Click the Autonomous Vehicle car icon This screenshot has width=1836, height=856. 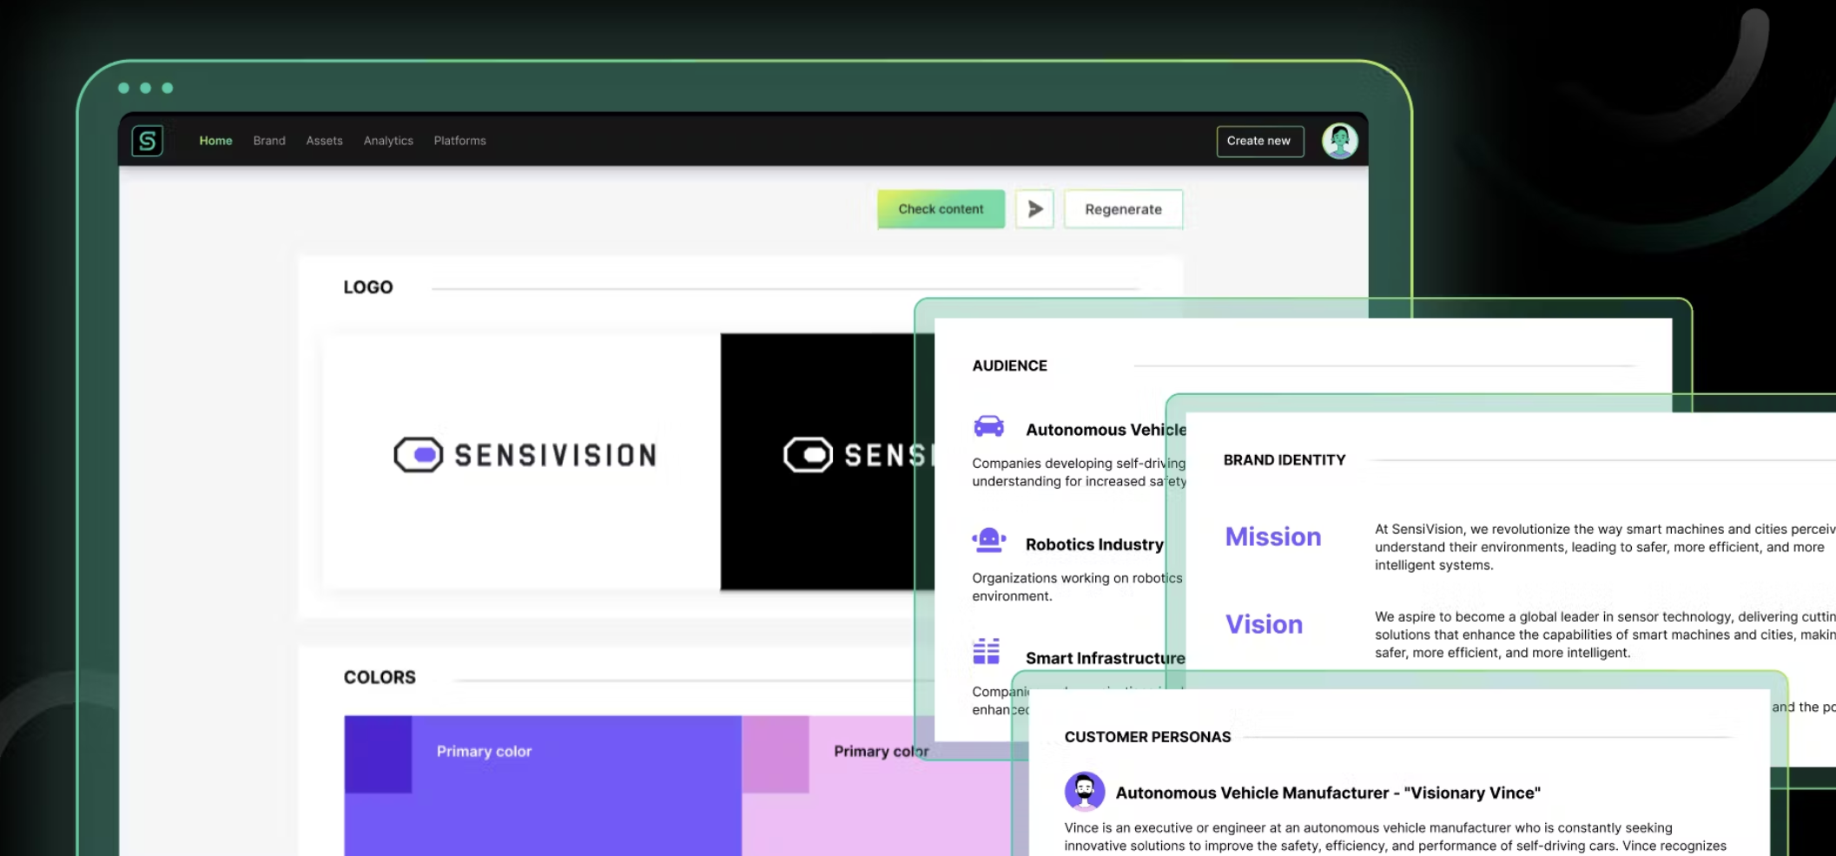(988, 426)
